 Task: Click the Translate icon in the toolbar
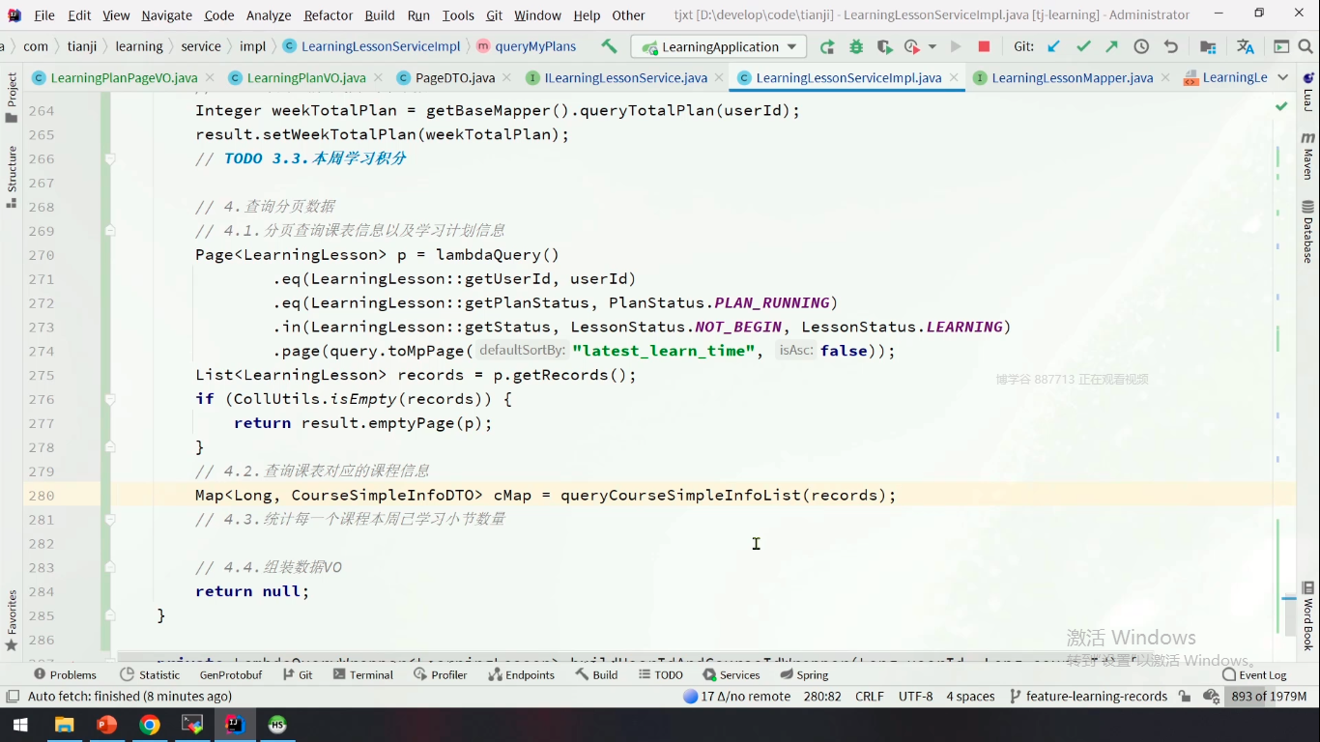pyautogui.click(x=1246, y=46)
